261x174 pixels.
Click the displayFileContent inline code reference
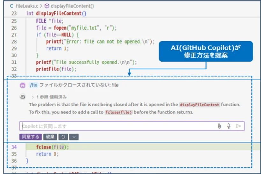click(x=199, y=105)
